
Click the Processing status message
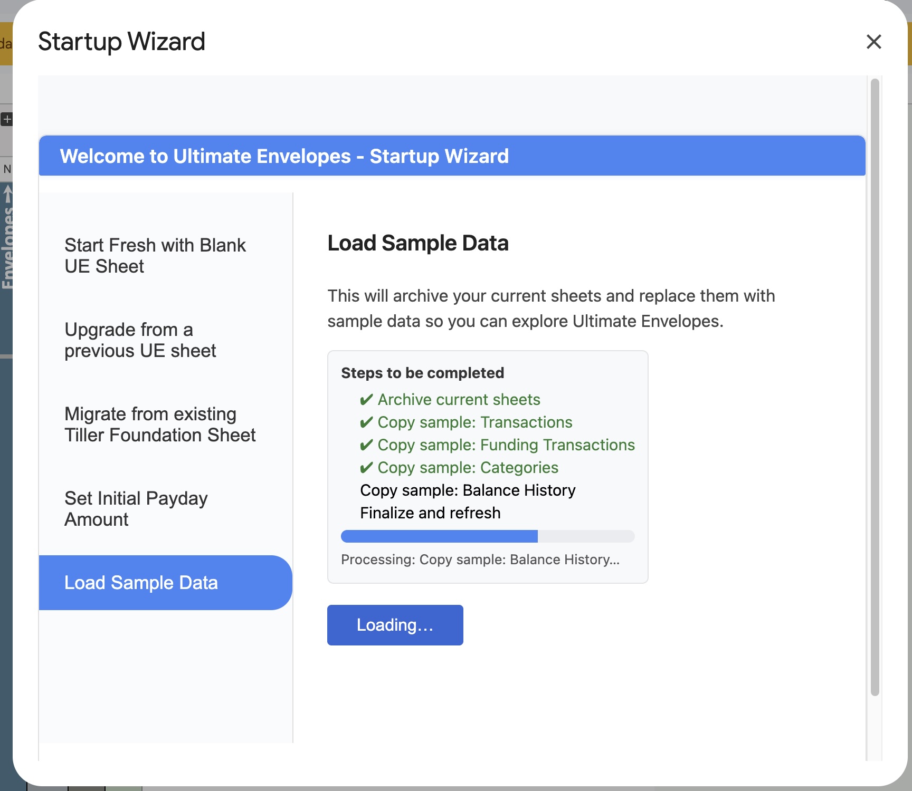click(x=480, y=560)
